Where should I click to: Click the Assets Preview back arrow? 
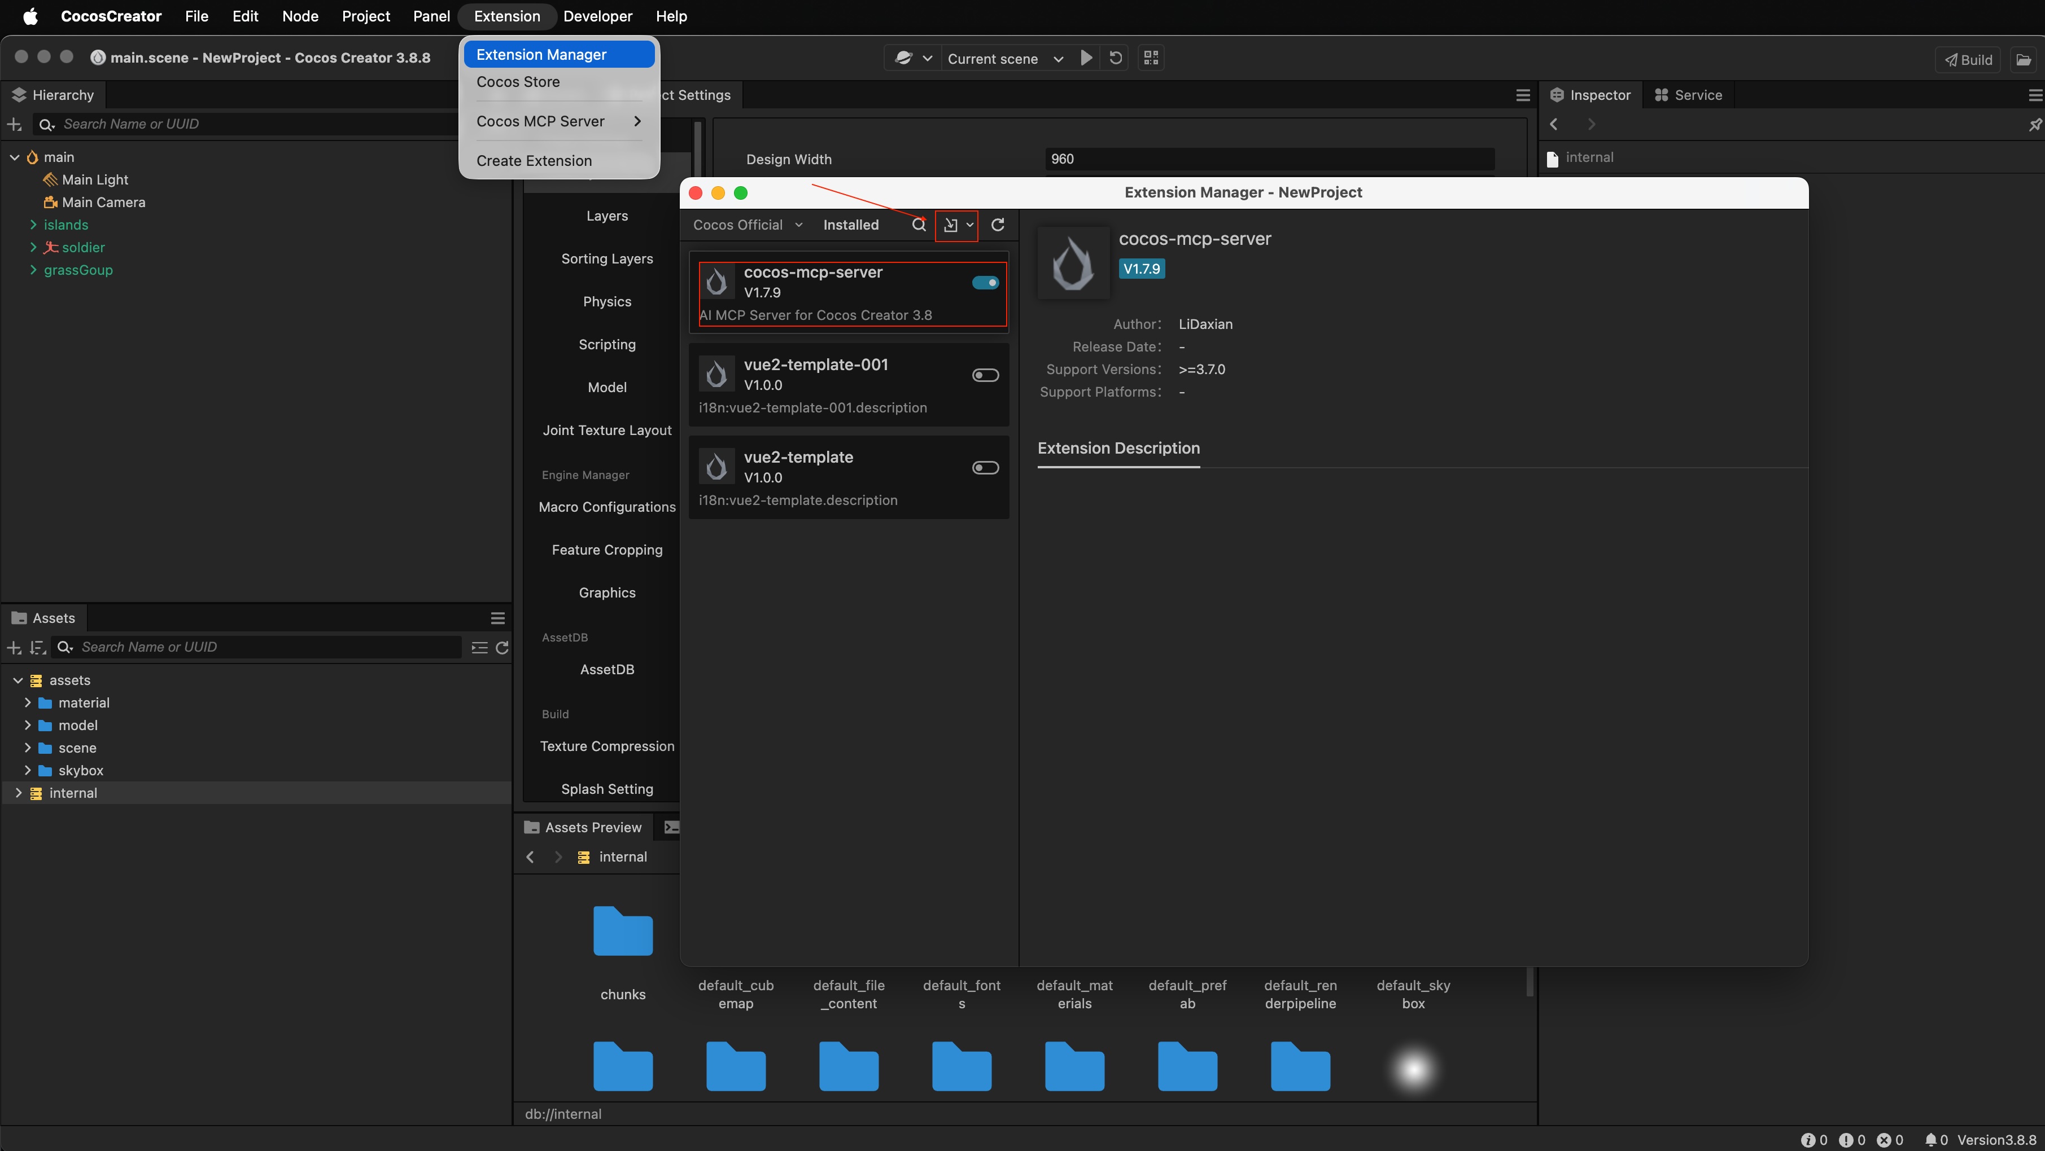coord(530,856)
